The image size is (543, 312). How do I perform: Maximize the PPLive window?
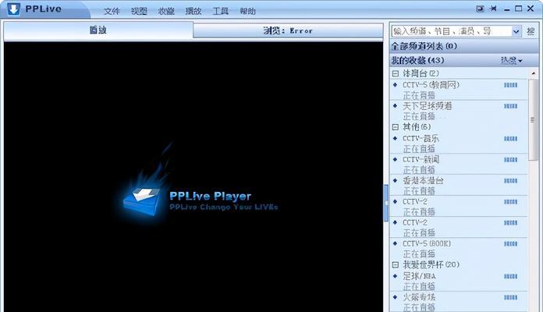point(518,9)
